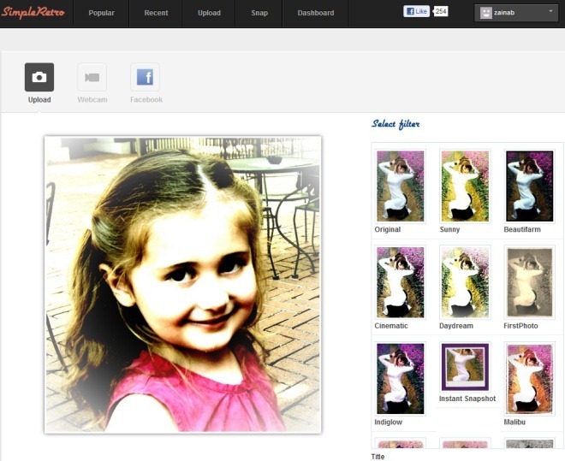Switch to the Snap page

pos(259,13)
